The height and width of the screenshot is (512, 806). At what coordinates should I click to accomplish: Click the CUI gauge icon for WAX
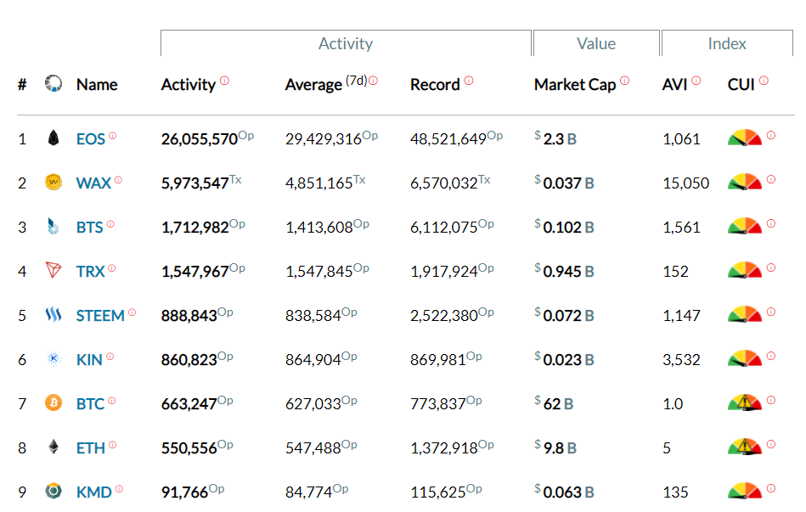tap(745, 182)
